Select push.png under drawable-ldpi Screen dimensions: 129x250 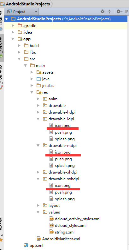click(x=63, y=132)
